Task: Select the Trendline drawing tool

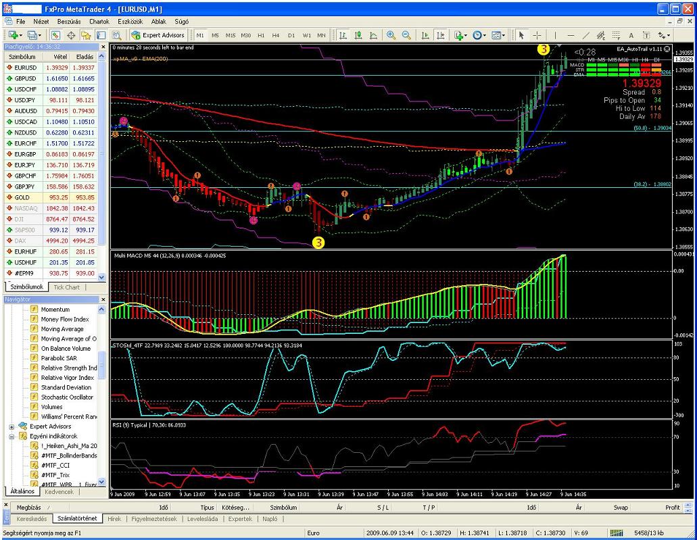Action: click(586, 35)
